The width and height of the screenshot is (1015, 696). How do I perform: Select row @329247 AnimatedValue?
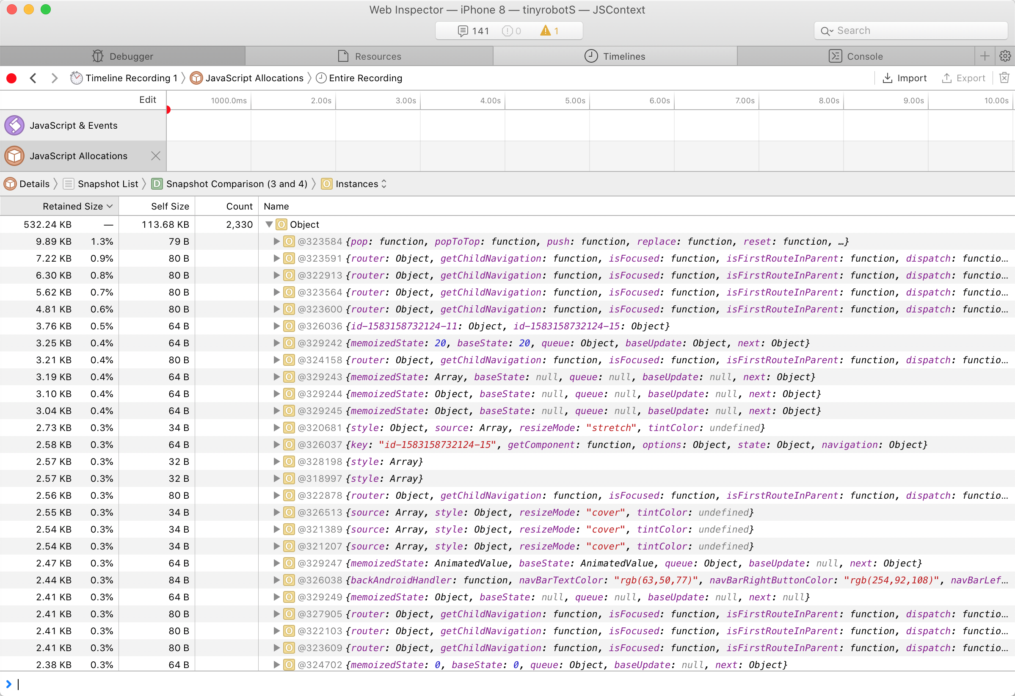coord(507,563)
